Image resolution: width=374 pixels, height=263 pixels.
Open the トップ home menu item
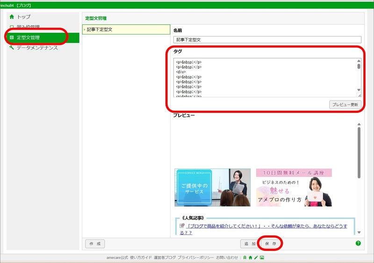click(24, 17)
